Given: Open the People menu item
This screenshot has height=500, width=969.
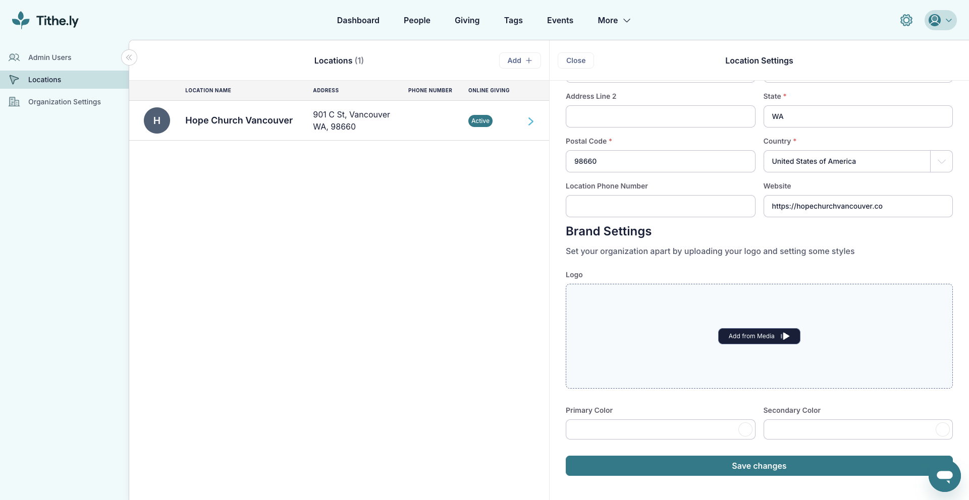Looking at the screenshot, I should click(x=417, y=20).
